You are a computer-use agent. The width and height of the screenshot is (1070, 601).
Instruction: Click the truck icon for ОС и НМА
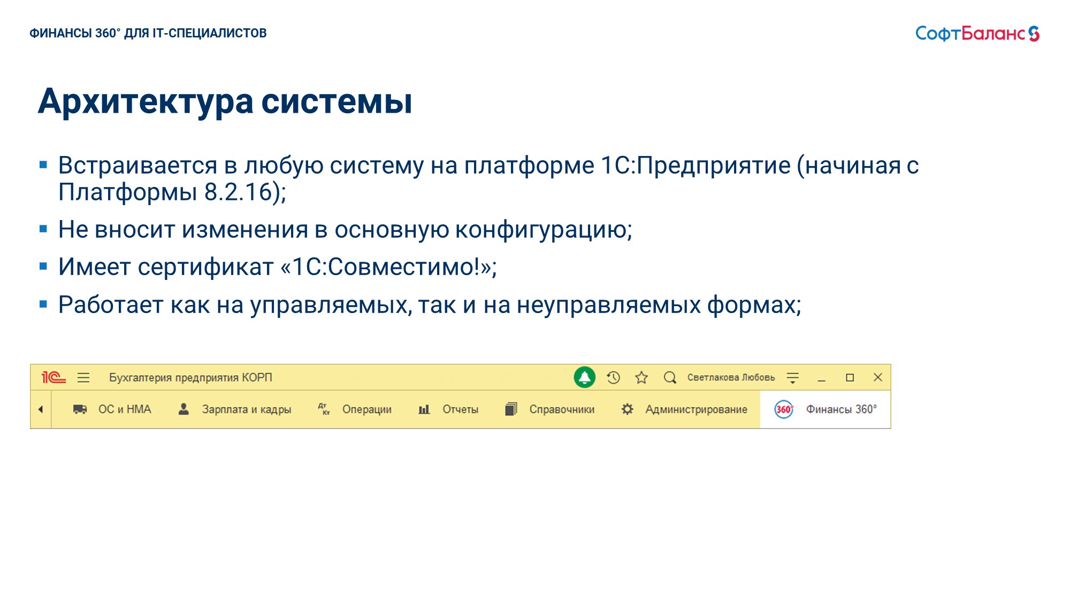tap(80, 409)
